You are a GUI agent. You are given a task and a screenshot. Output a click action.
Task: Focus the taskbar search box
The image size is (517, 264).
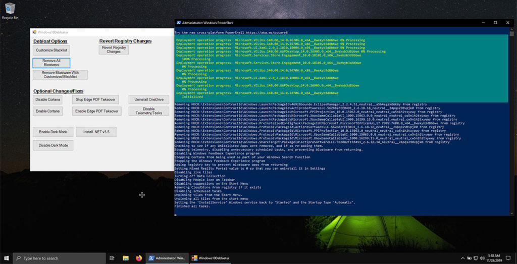tap(60, 258)
